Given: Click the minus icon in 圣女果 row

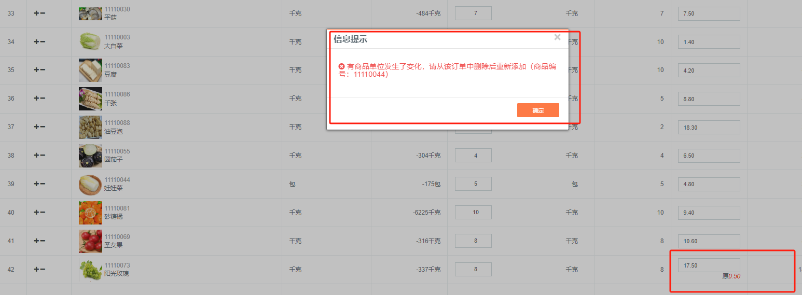Looking at the screenshot, I should pos(43,241).
